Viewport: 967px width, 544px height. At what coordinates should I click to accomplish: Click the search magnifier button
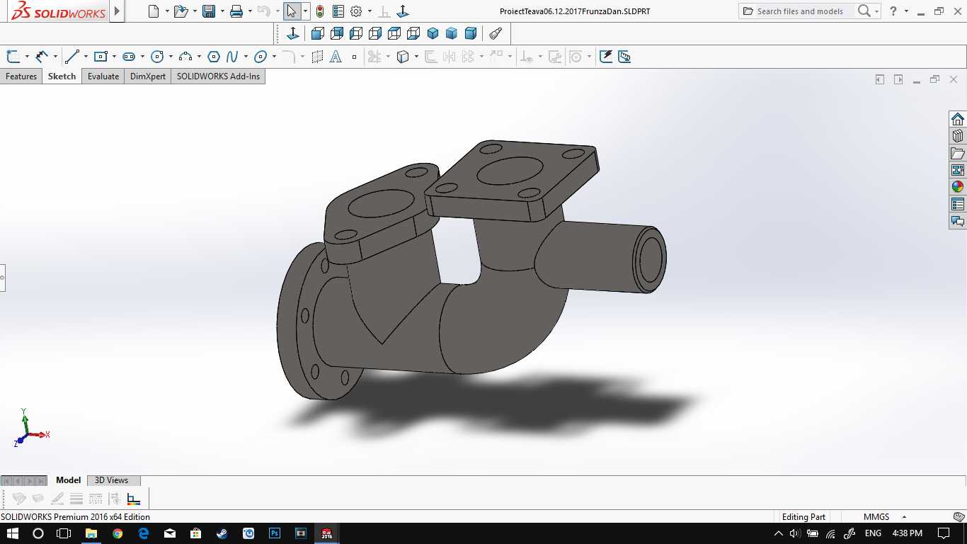864,11
